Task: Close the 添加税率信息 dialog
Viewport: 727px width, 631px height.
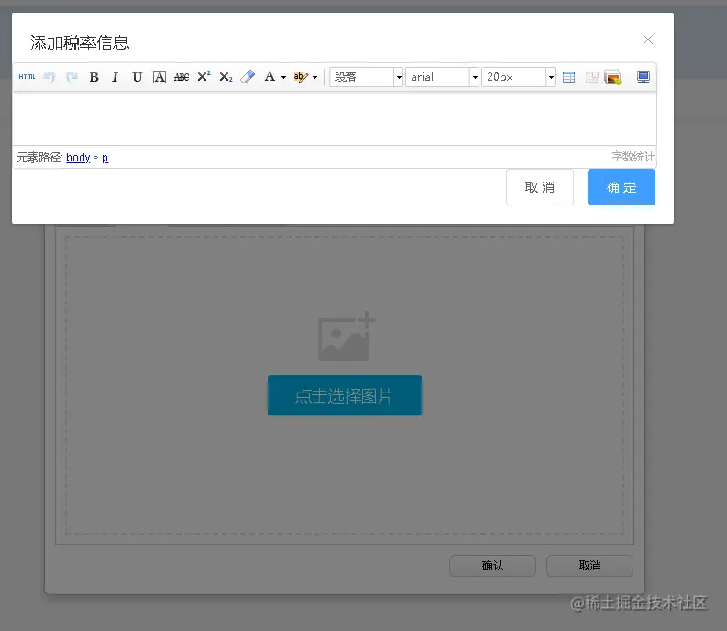Action: 648,39
